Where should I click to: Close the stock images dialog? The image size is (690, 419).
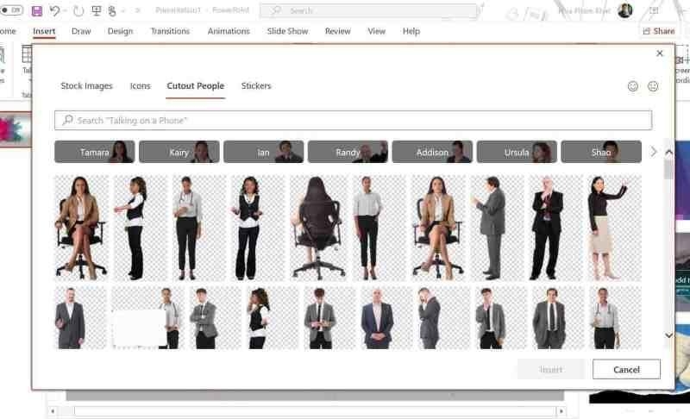point(659,53)
